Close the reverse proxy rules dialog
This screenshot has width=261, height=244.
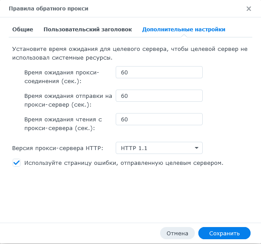[249, 9]
